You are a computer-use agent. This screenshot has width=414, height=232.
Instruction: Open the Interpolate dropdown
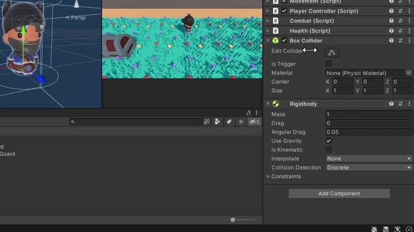(369, 159)
